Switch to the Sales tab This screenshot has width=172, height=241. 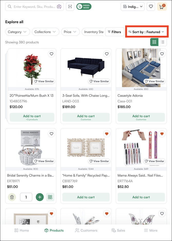point(118,230)
